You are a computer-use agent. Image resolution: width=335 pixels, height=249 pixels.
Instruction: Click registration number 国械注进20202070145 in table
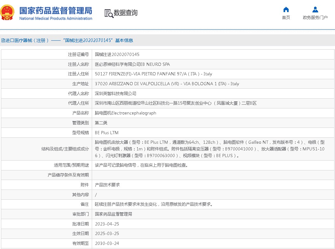click(x=117, y=54)
